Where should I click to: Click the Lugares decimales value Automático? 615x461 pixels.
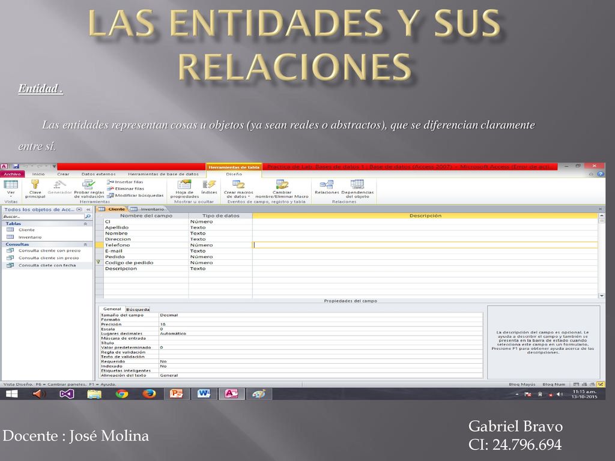tap(321, 334)
